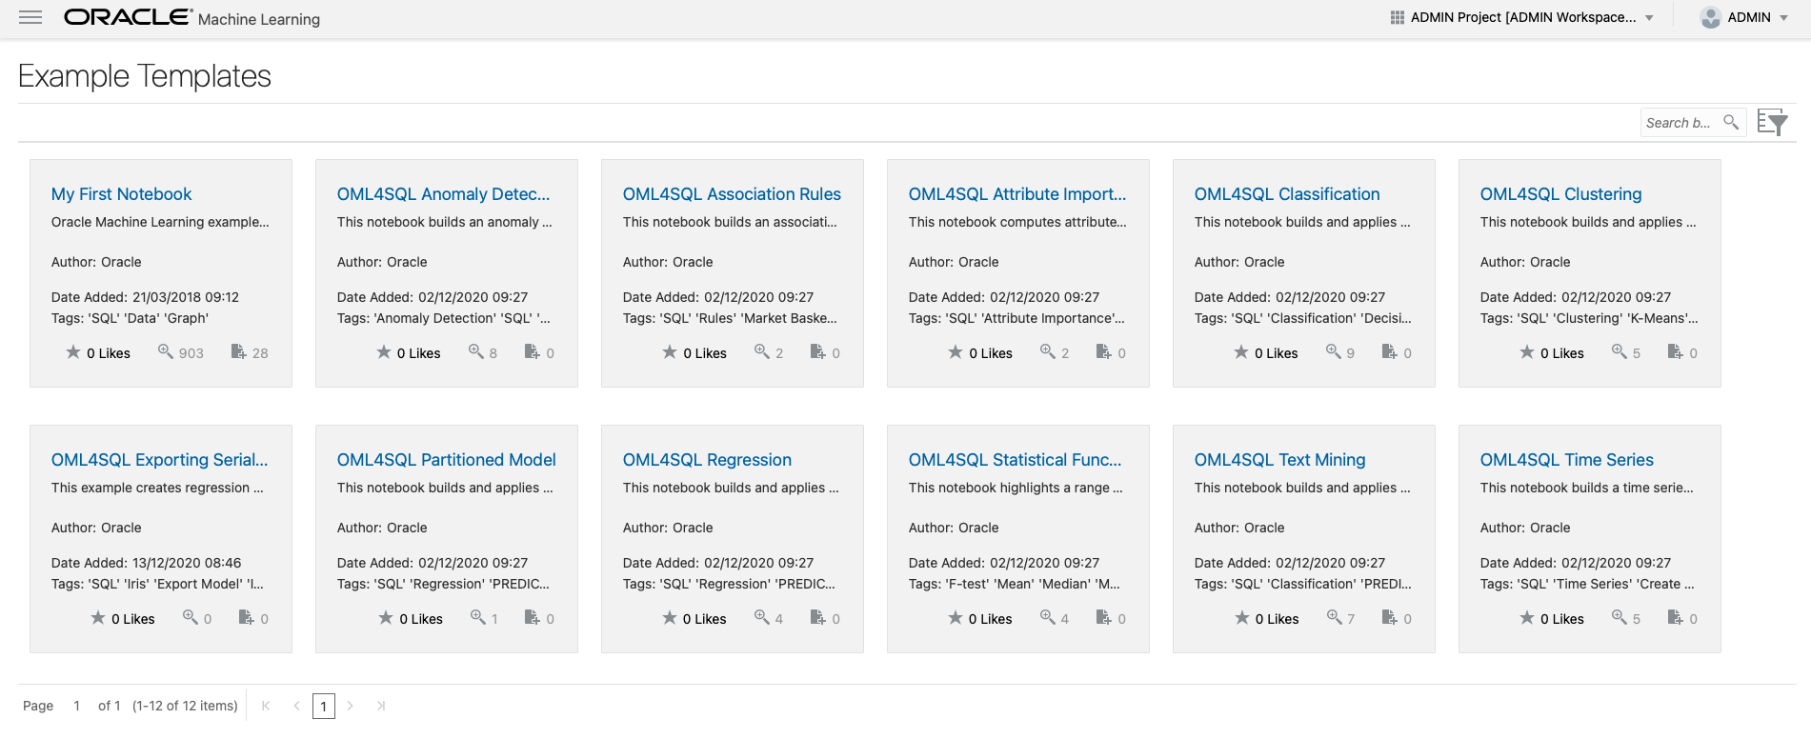Go to next page of templates

pyautogui.click(x=350, y=706)
